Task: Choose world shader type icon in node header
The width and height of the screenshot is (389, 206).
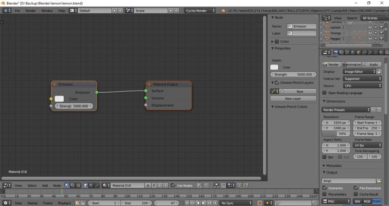Action: click(91, 185)
